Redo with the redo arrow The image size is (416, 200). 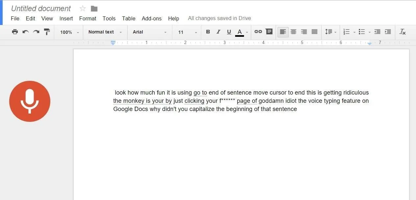[x=36, y=32]
